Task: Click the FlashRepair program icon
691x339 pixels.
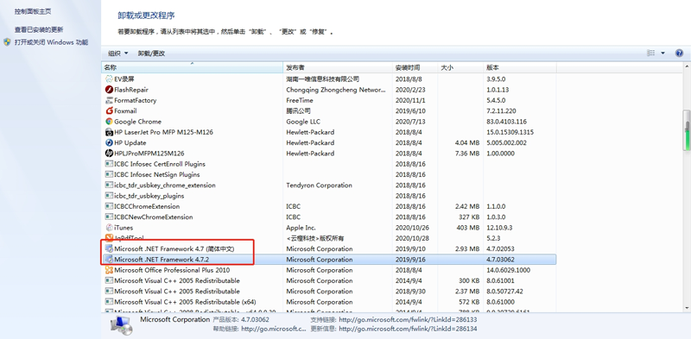Action: tap(110, 90)
